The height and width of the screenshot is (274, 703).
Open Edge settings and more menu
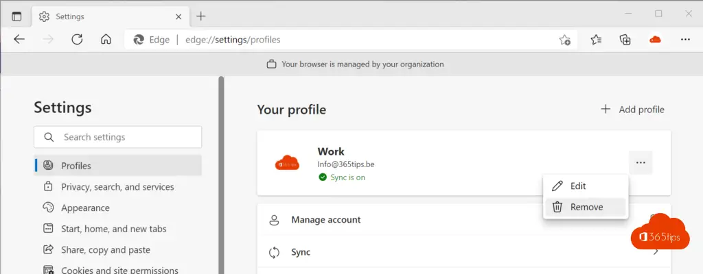point(685,40)
